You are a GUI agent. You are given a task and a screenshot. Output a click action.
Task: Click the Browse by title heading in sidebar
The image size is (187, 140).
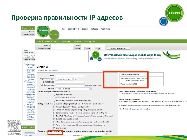tap(28, 53)
